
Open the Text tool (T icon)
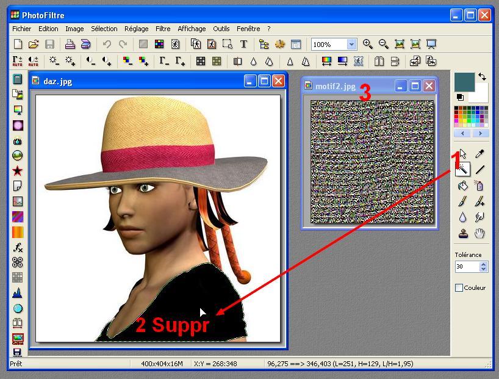point(243,45)
